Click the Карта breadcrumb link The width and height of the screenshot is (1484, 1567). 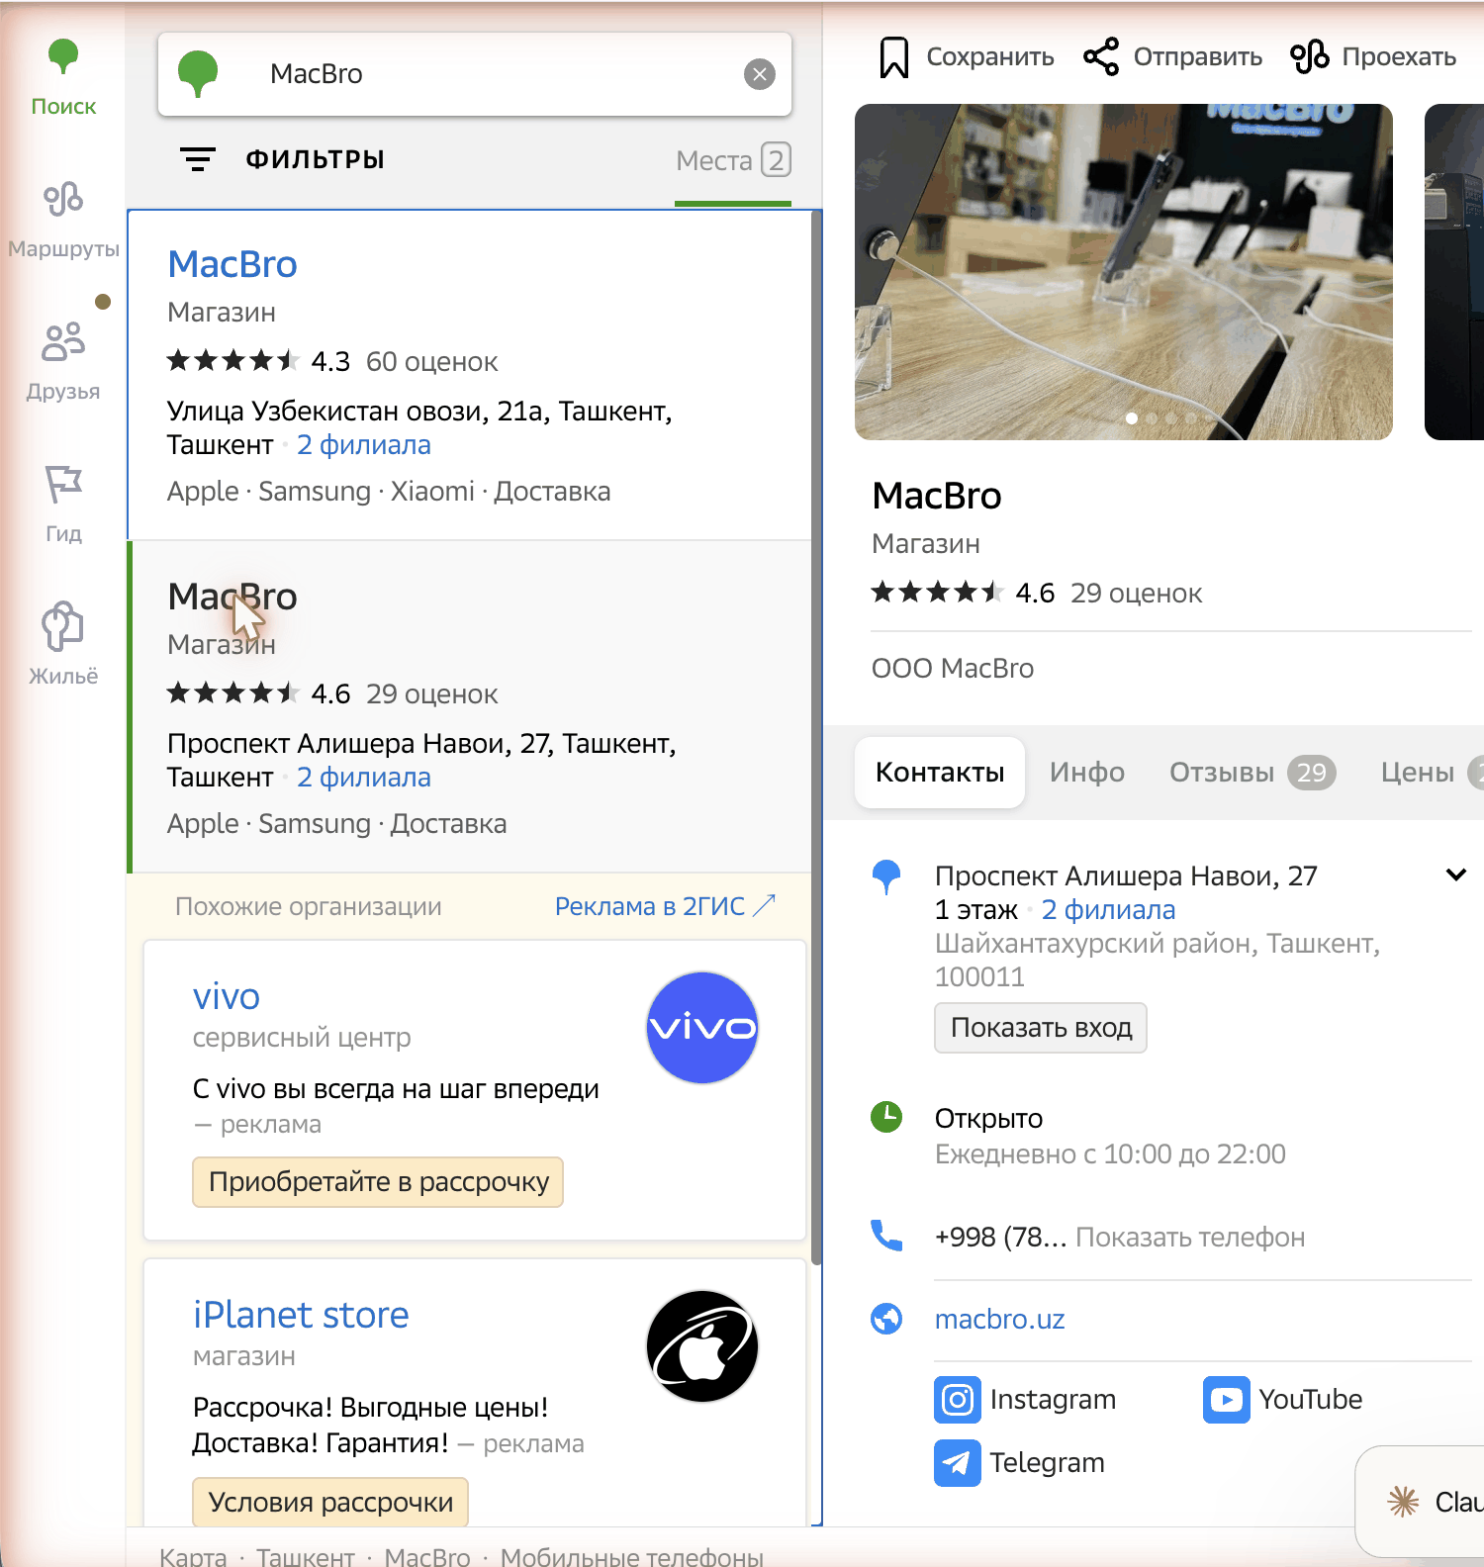pos(193,1556)
